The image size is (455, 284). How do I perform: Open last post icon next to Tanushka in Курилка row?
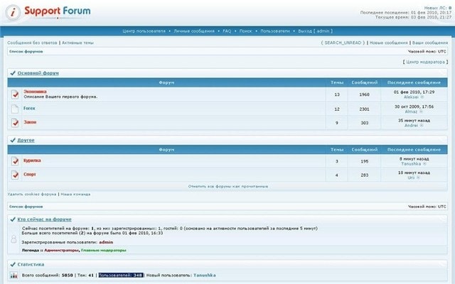point(424,164)
